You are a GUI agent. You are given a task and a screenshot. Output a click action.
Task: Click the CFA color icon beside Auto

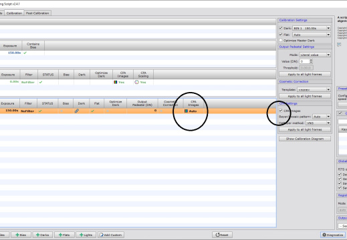[x=186, y=111]
